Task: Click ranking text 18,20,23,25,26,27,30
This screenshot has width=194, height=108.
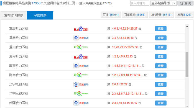Action: (x=125, y=47)
